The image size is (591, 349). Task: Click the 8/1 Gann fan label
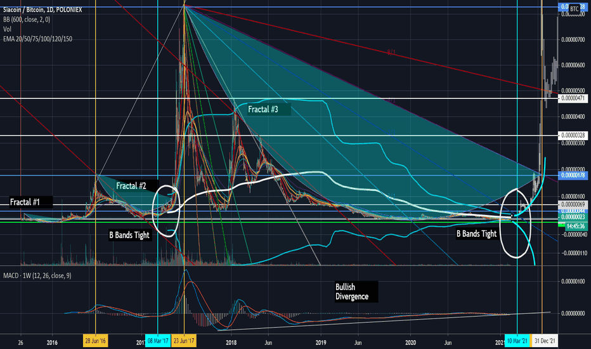(391, 53)
